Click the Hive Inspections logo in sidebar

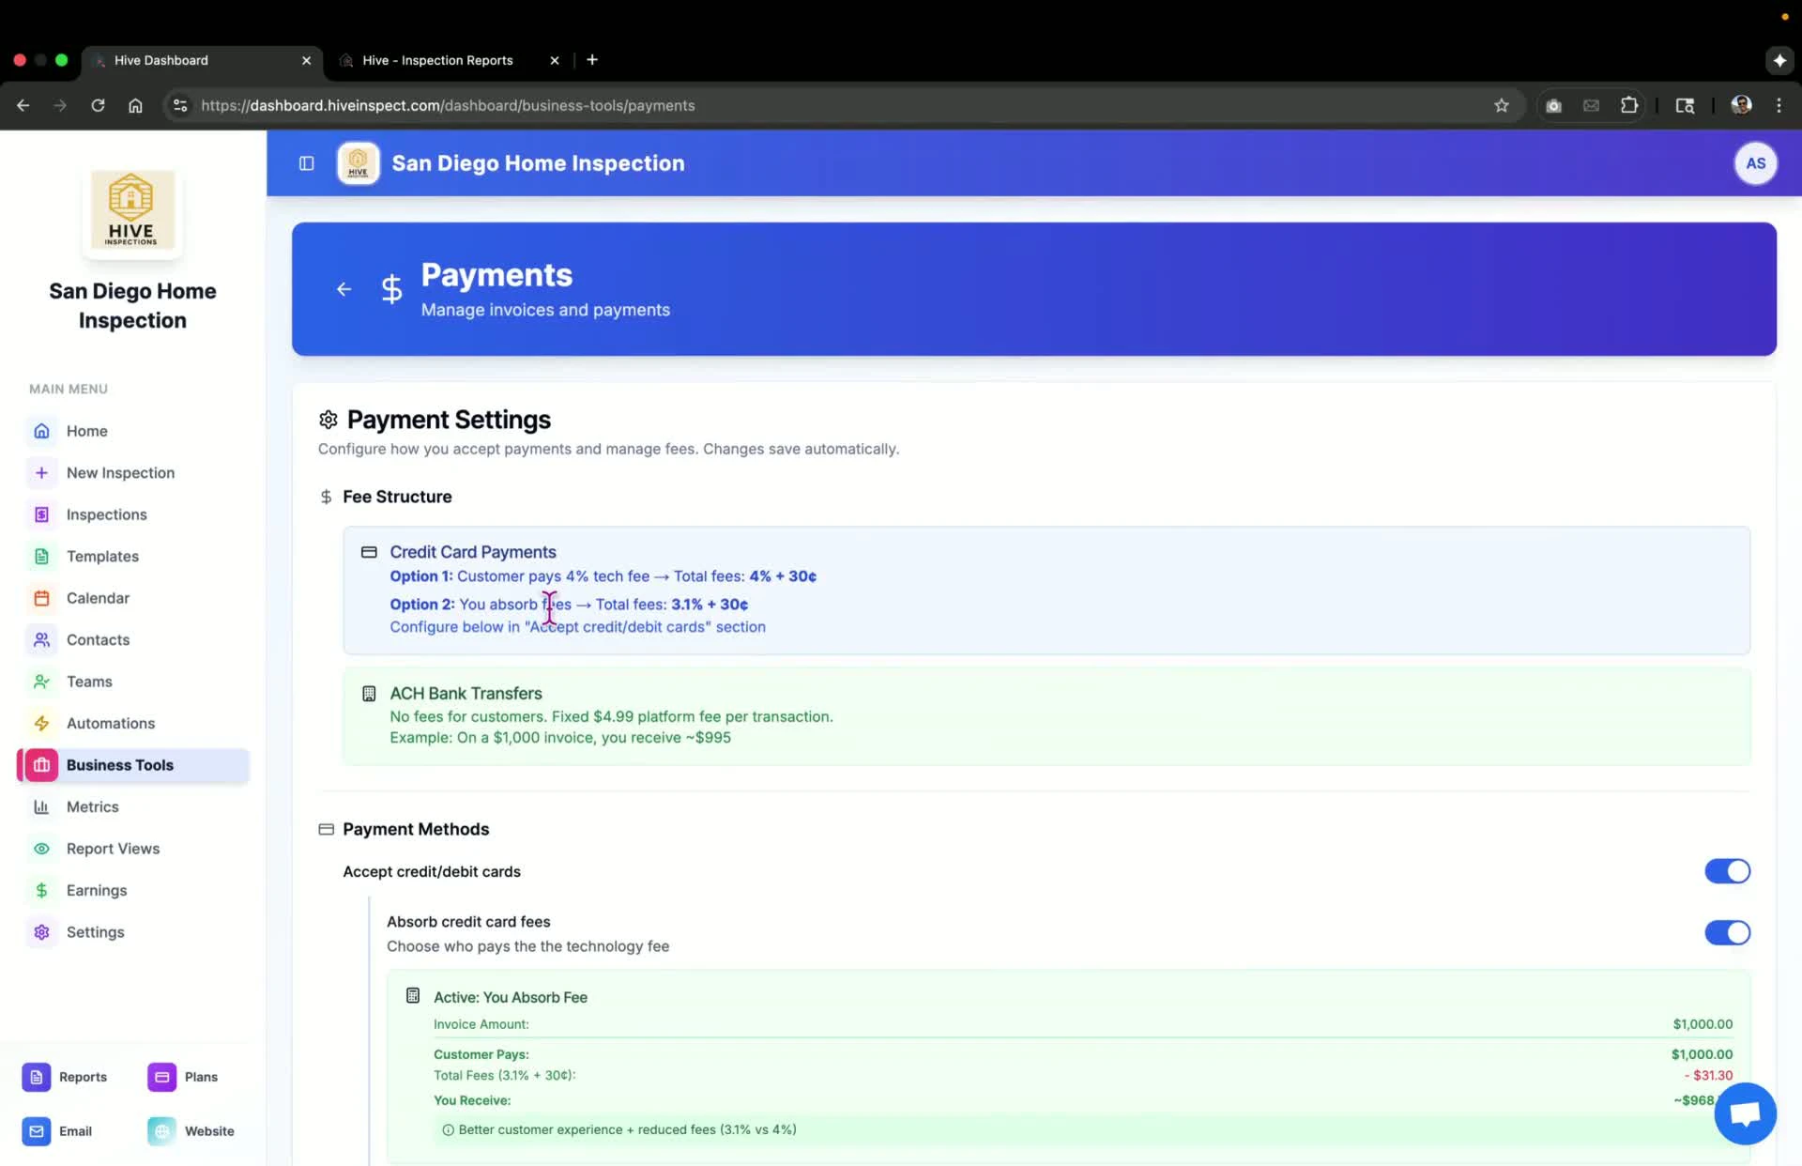coord(131,209)
